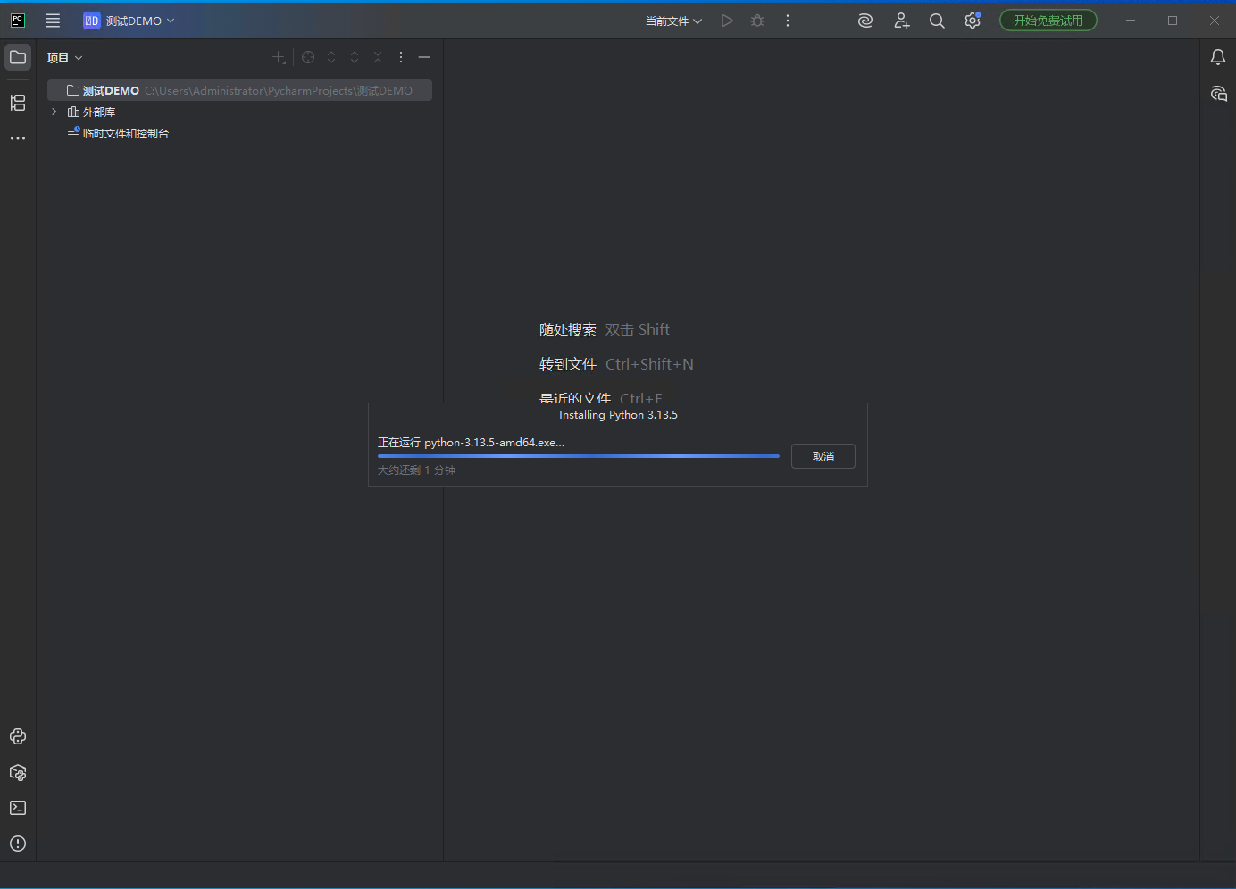Open the Python Console tool window
The width and height of the screenshot is (1236, 889).
tap(18, 736)
